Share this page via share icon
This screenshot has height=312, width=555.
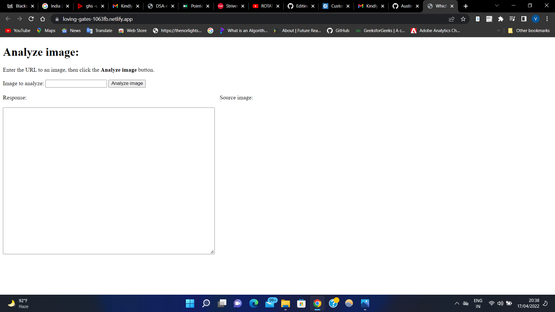[x=452, y=19]
